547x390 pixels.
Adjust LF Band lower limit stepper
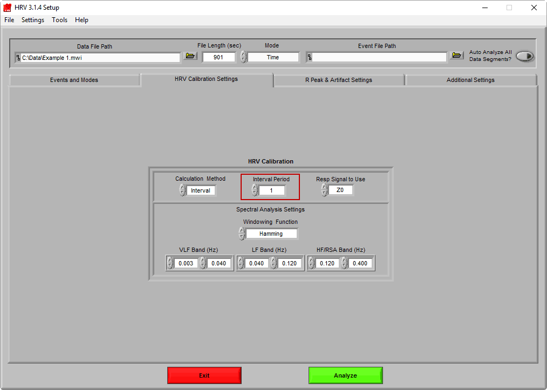(241, 263)
